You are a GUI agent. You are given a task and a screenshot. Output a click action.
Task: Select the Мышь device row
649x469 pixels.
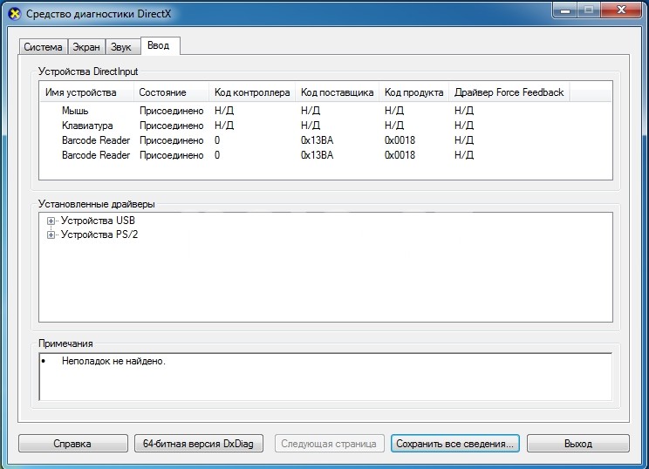(75, 111)
